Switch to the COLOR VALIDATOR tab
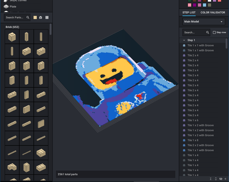Viewport: 229px width, 182px height. [213, 13]
